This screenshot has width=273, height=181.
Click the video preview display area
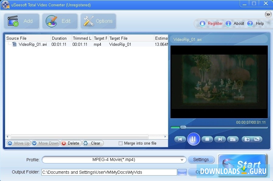(x=219, y=82)
